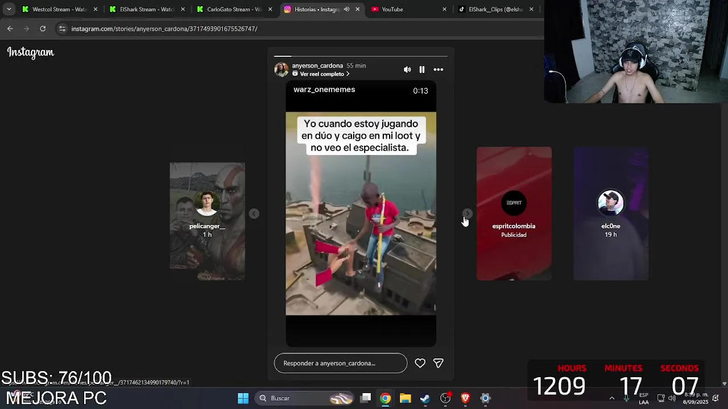The height and width of the screenshot is (409, 728).
Task: Expand the system tray hidden icons chevron
Action: pos(612,398)
